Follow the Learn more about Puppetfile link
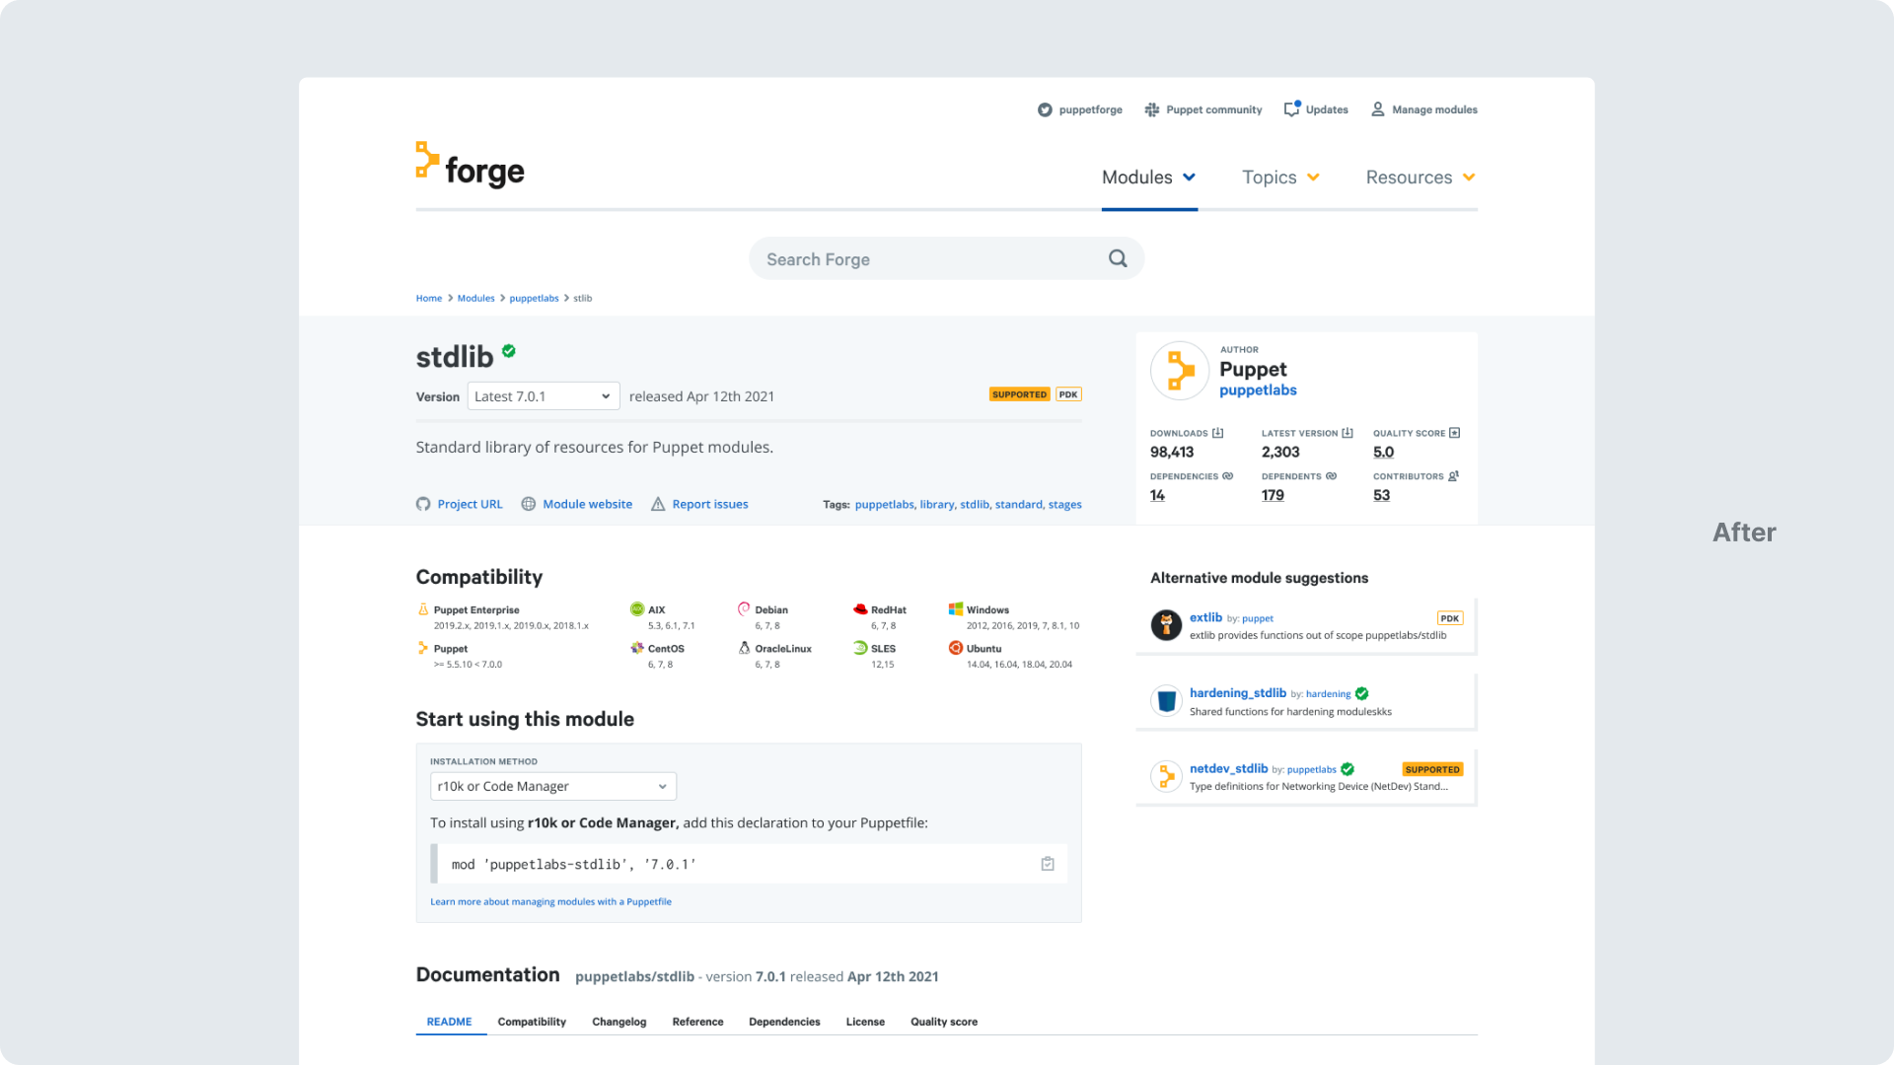 pyautogui.click(x=550, y=901)
